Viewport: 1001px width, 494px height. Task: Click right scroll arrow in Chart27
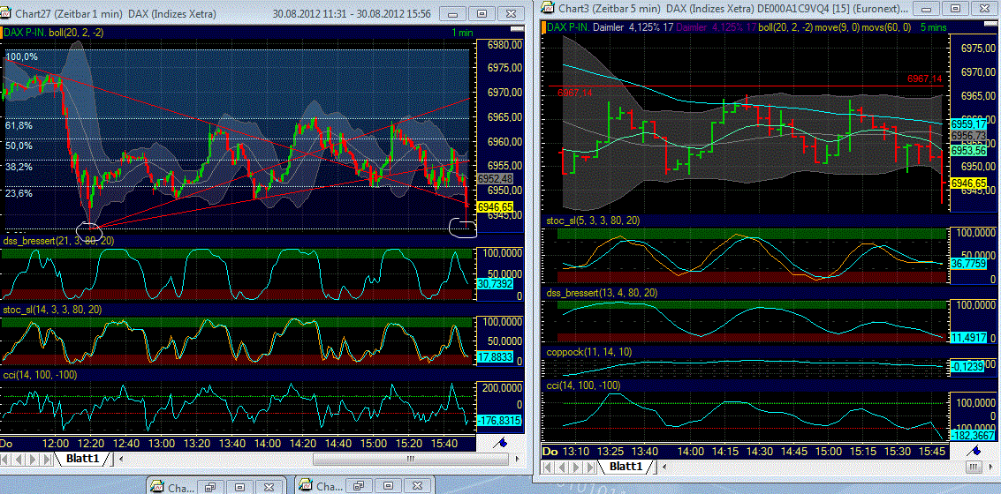click(517, 459)
